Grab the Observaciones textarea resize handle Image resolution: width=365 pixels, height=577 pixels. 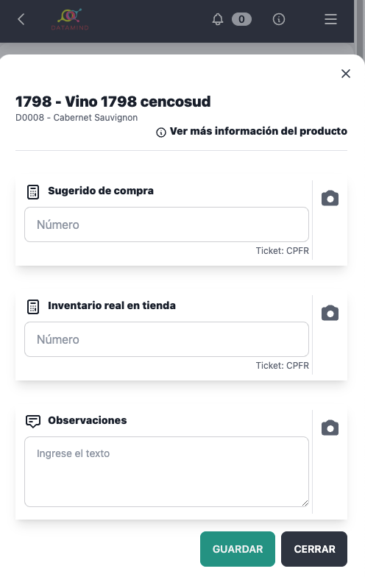coord(305,503)
